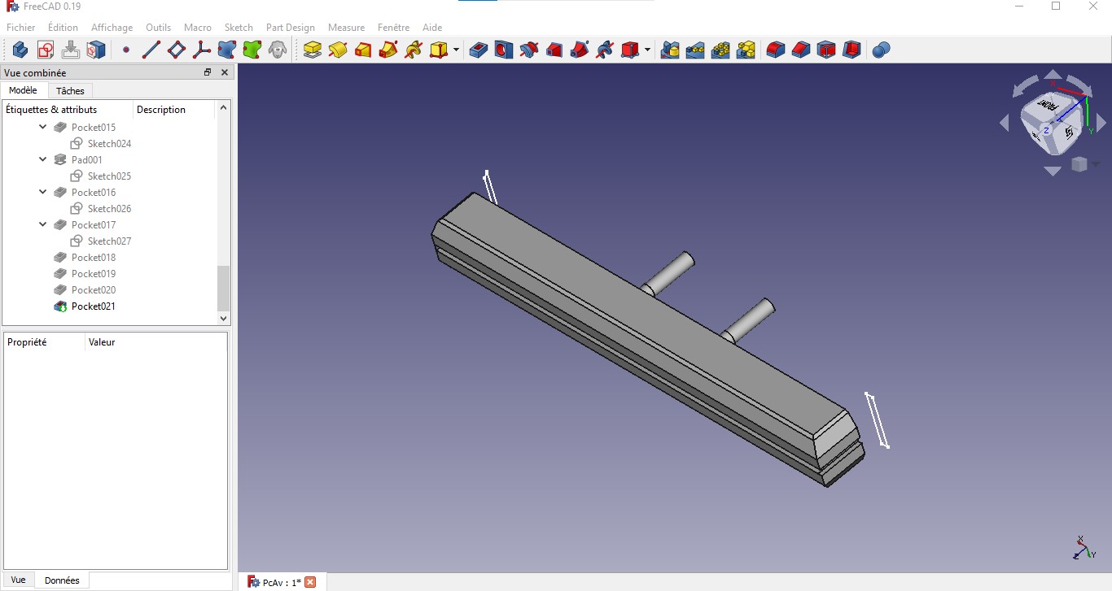The width and height of the screenshot is (1112, 591).
Task: Collapse the Pocket016 tree node
Action: [x=43, y=192]
